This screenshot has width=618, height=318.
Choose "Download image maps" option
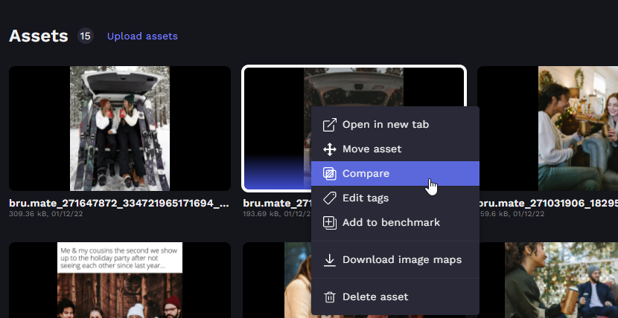pos(395,259)
